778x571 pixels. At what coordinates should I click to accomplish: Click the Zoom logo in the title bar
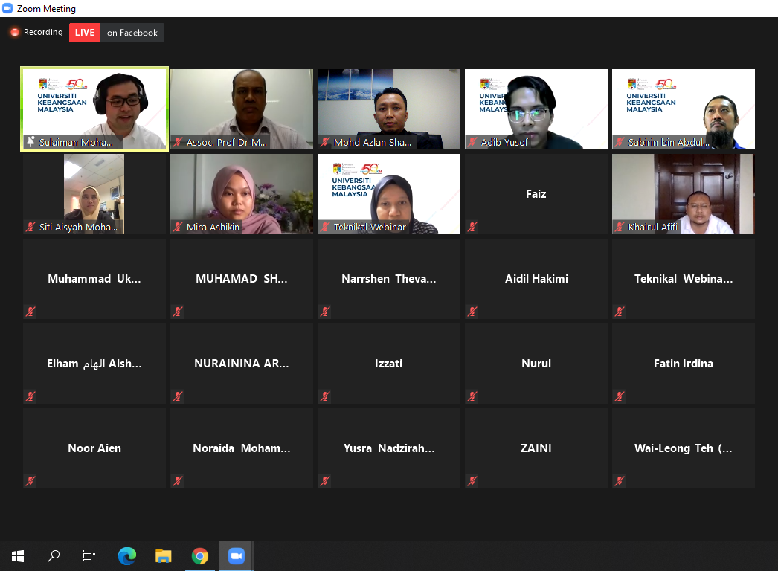(8, 9)
